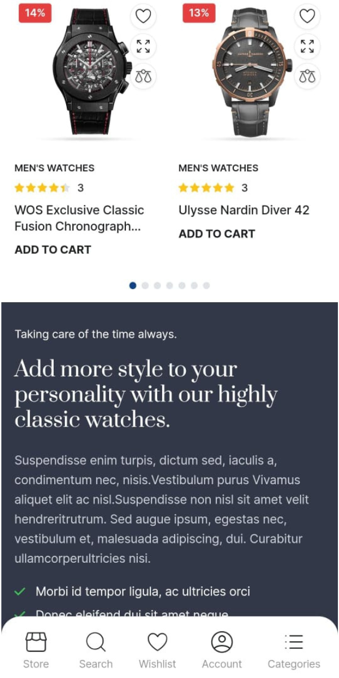The image size is (339, 678).
Task: Add Ulysse Nardin Diver to wishlist heart
Action: [307, 16]
